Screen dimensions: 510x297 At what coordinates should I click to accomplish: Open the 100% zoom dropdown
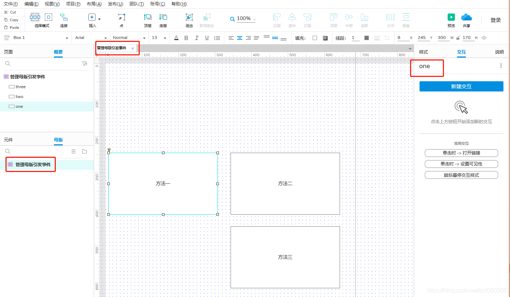pyautogui.click(x=254, y=19)
